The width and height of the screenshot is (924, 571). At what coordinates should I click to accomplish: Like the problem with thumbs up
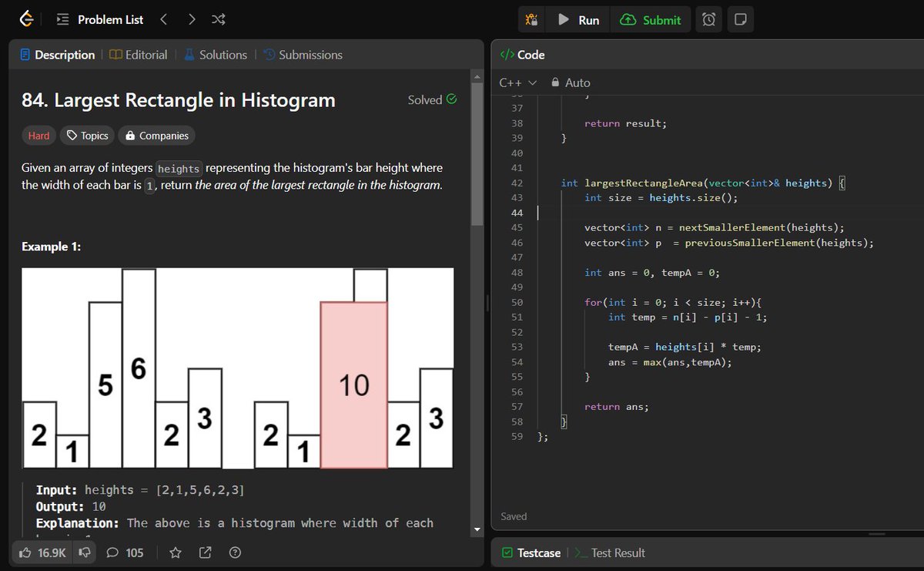[42, 553]
